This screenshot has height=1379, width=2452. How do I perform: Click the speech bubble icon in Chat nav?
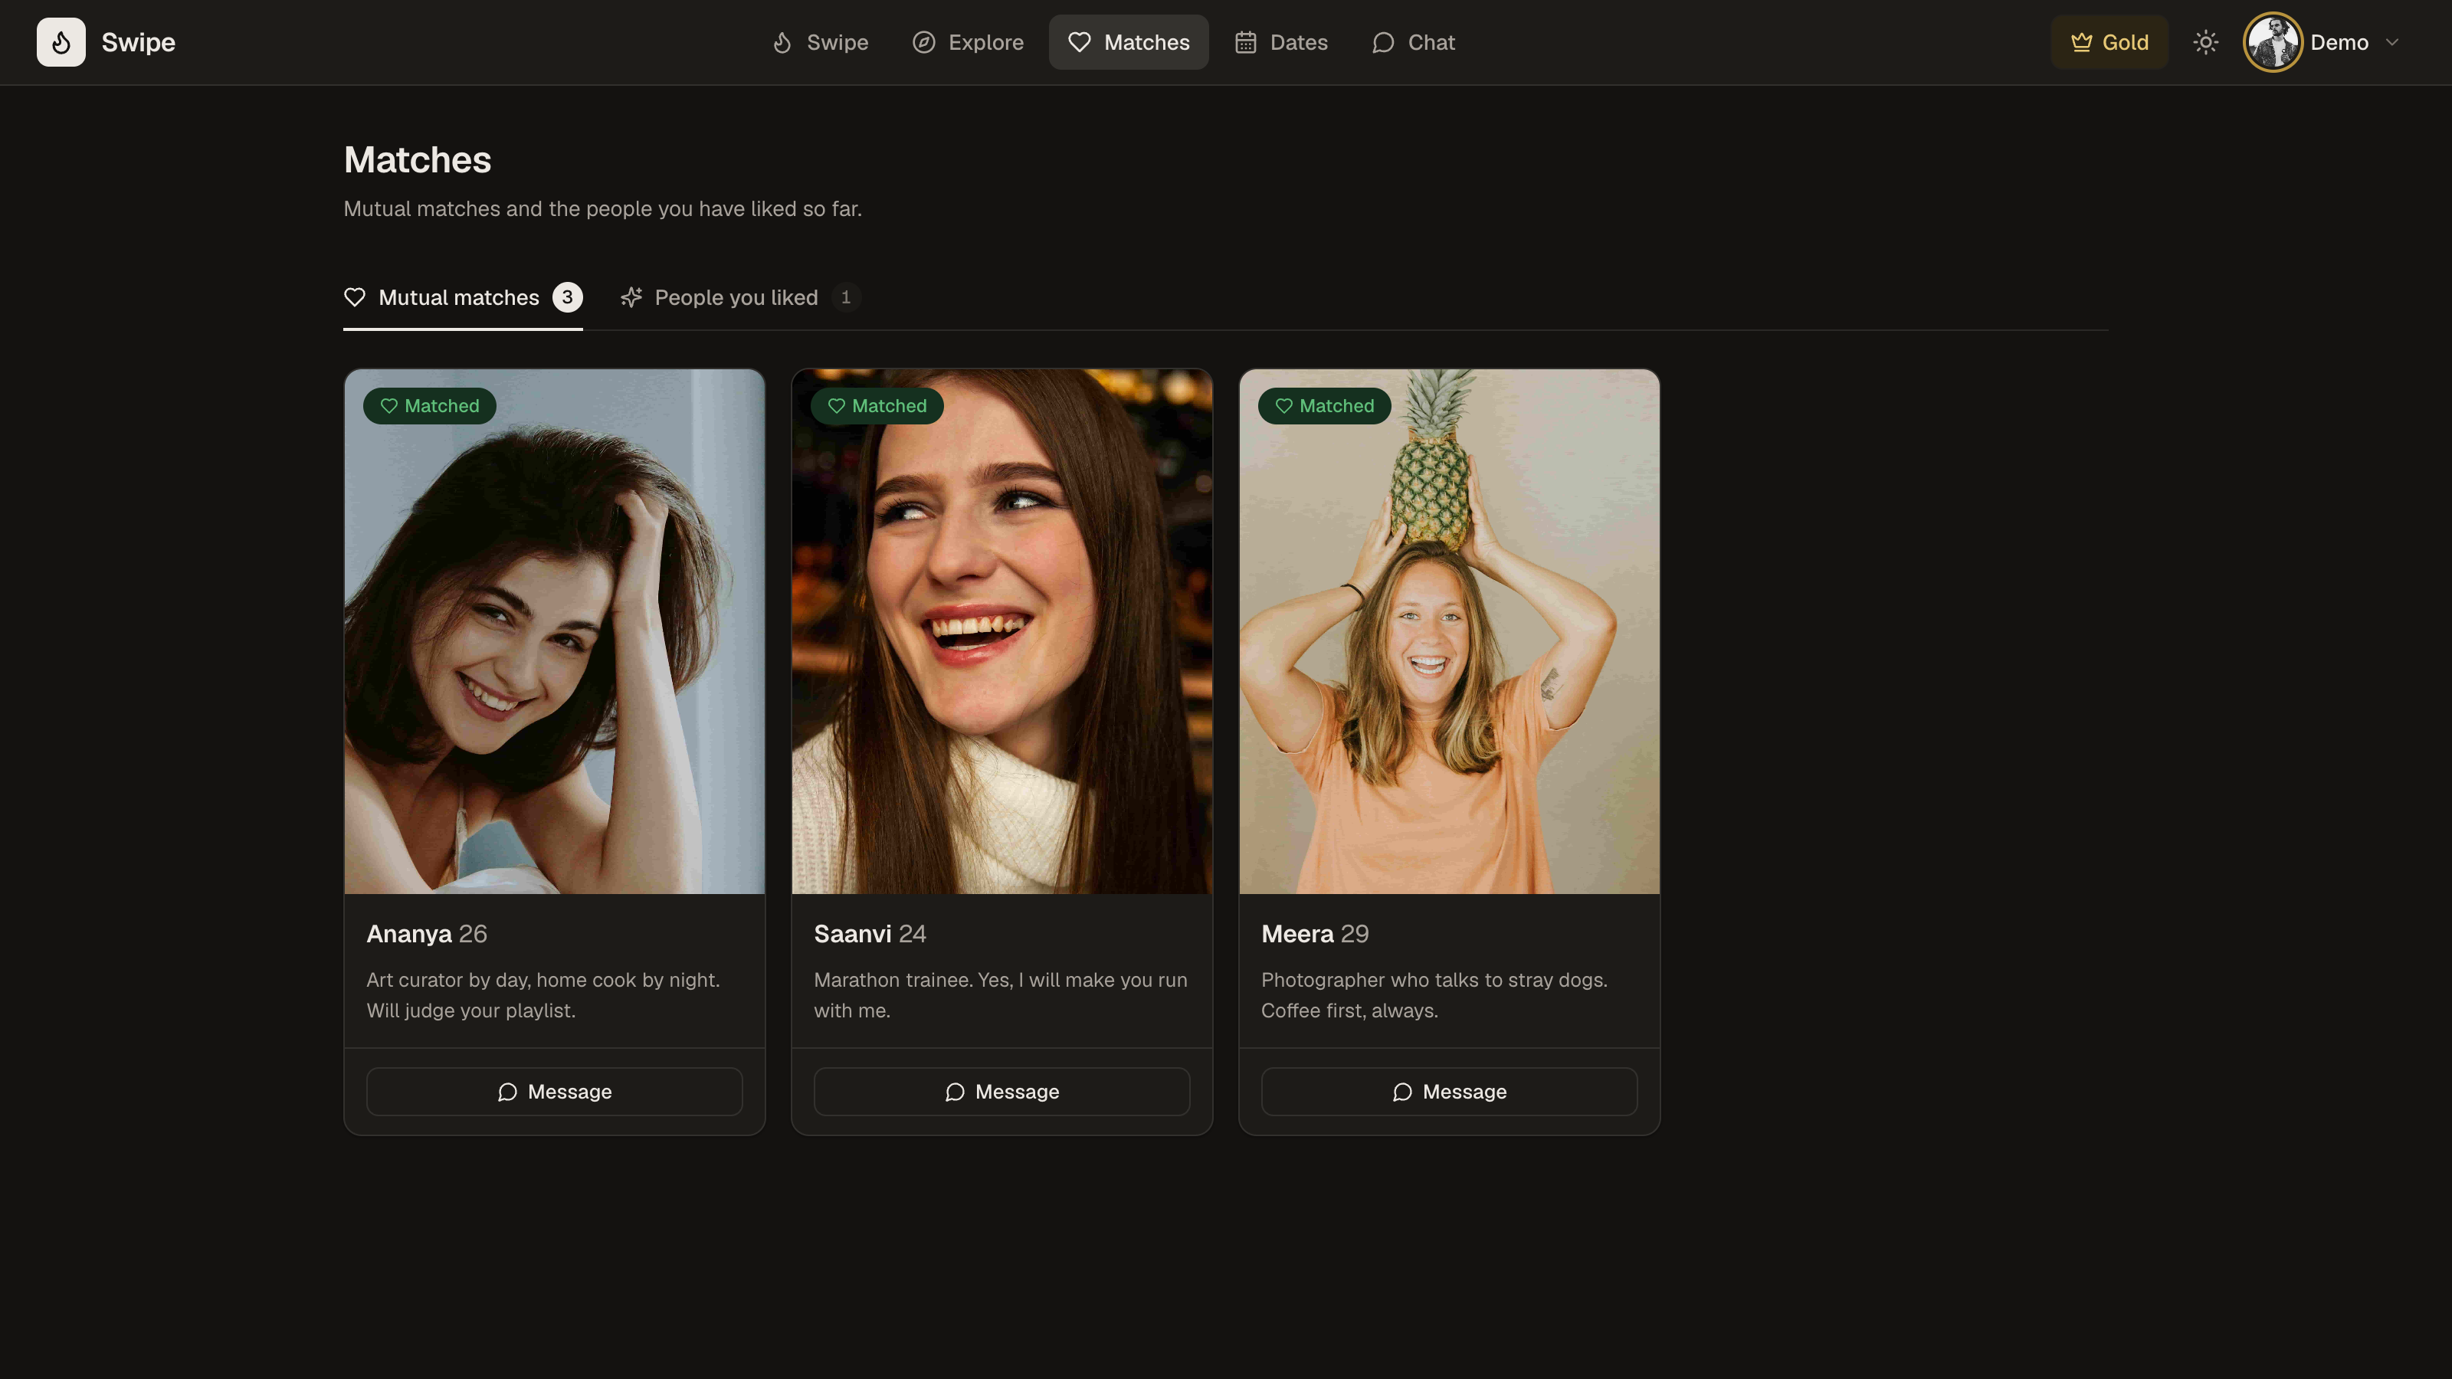(x=1383, y=42)
